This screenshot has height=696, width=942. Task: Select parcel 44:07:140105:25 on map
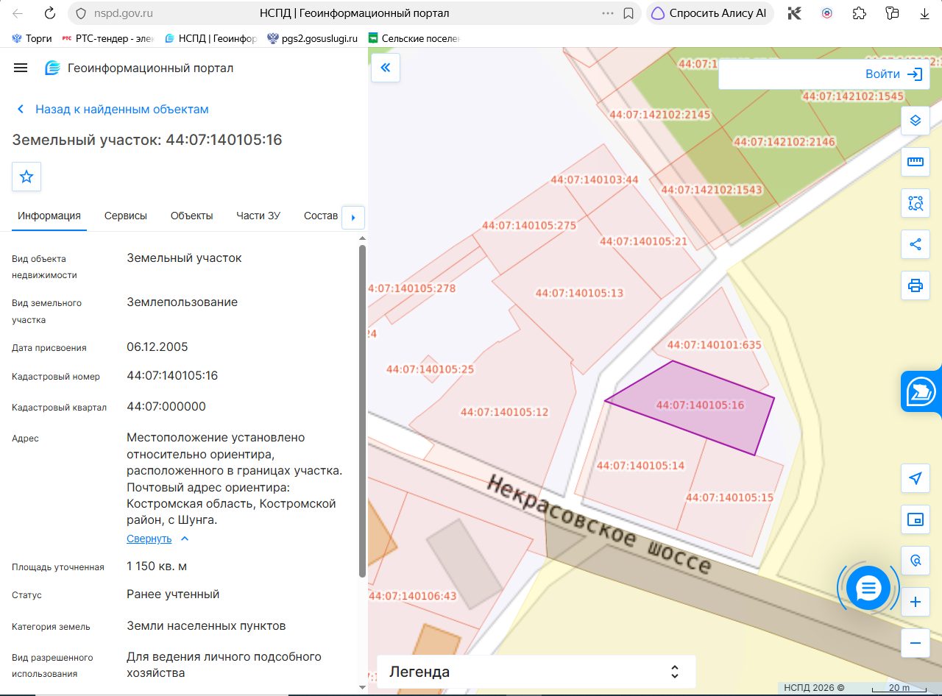(x=430, y=369)
